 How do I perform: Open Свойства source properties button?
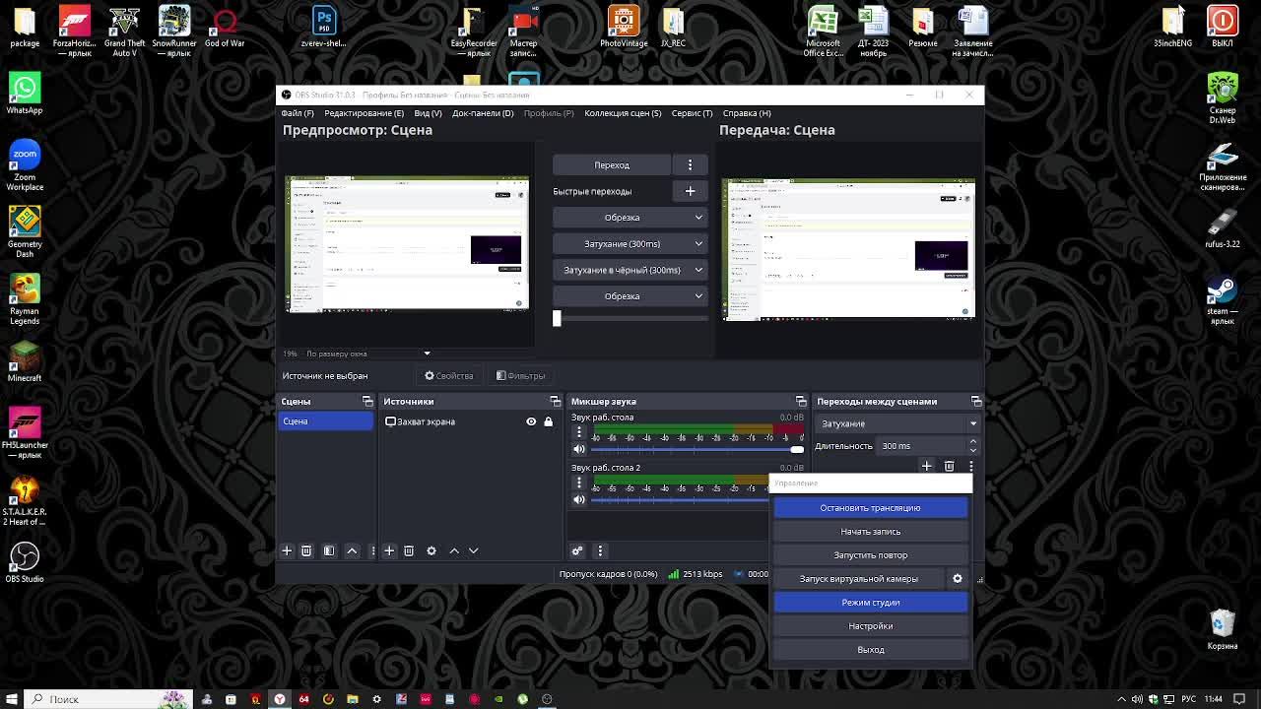pyautogui.click(x=449, y=375)
